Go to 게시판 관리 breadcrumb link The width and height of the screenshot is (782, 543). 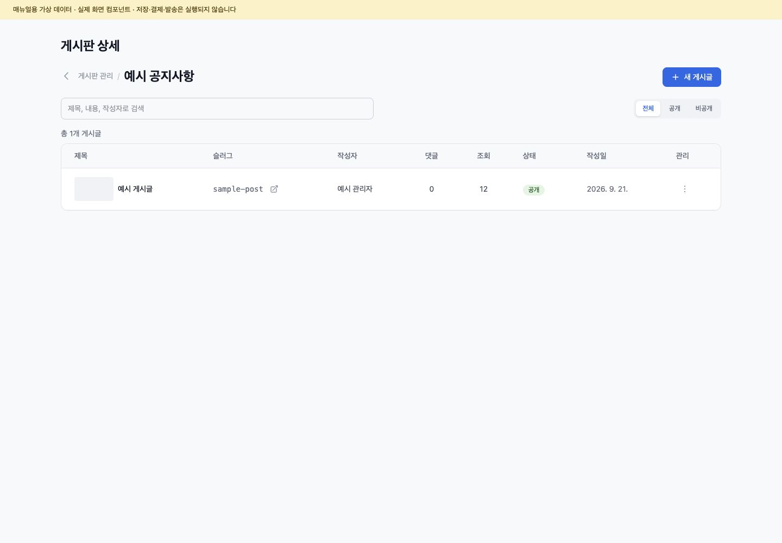coord(96,76)
